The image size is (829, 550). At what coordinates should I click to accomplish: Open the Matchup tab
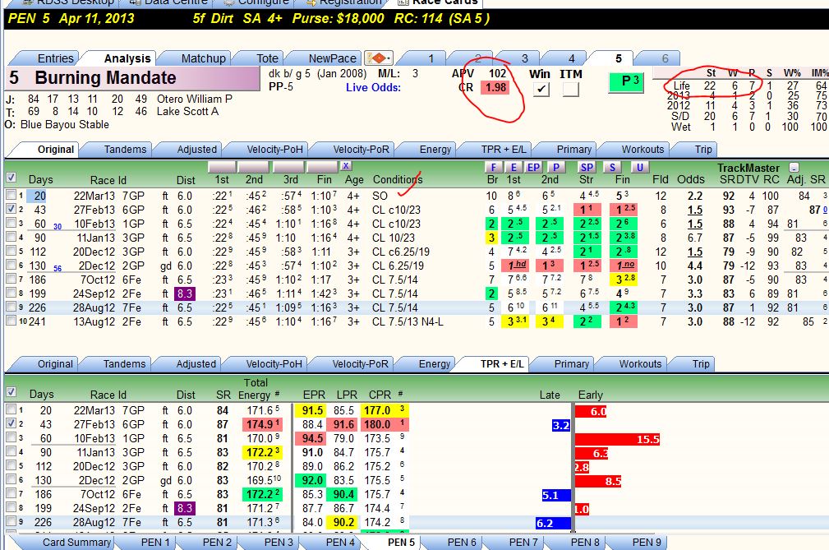click(x=203, y=58)
